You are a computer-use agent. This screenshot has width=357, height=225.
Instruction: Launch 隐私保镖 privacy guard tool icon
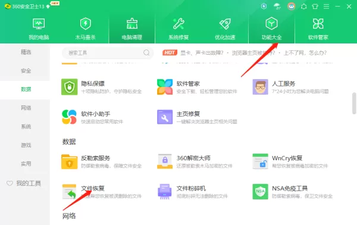point(70,87)
